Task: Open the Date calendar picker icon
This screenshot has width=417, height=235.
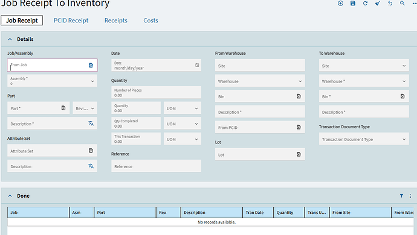Action: (x=197, y=65)
